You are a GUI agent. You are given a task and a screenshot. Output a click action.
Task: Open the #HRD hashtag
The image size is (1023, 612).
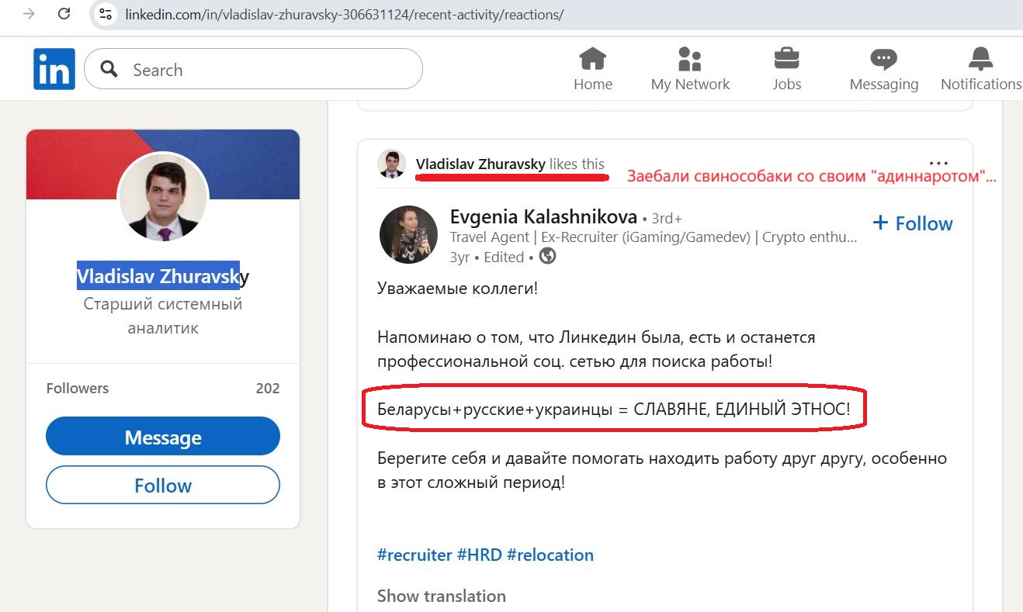tap(480, 555)
